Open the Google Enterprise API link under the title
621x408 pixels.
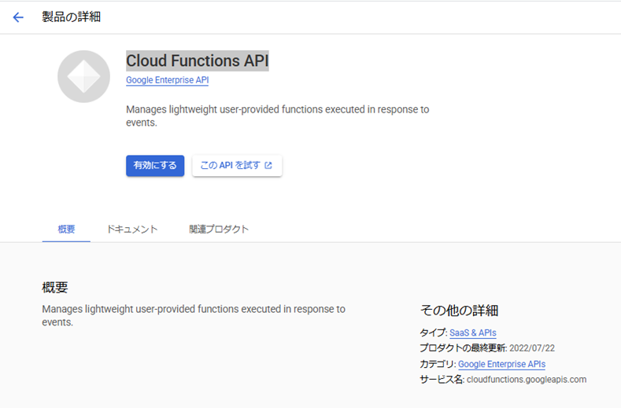coord(167,80)
